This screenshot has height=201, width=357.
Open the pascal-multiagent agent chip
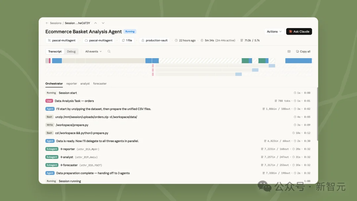[61, 40]
